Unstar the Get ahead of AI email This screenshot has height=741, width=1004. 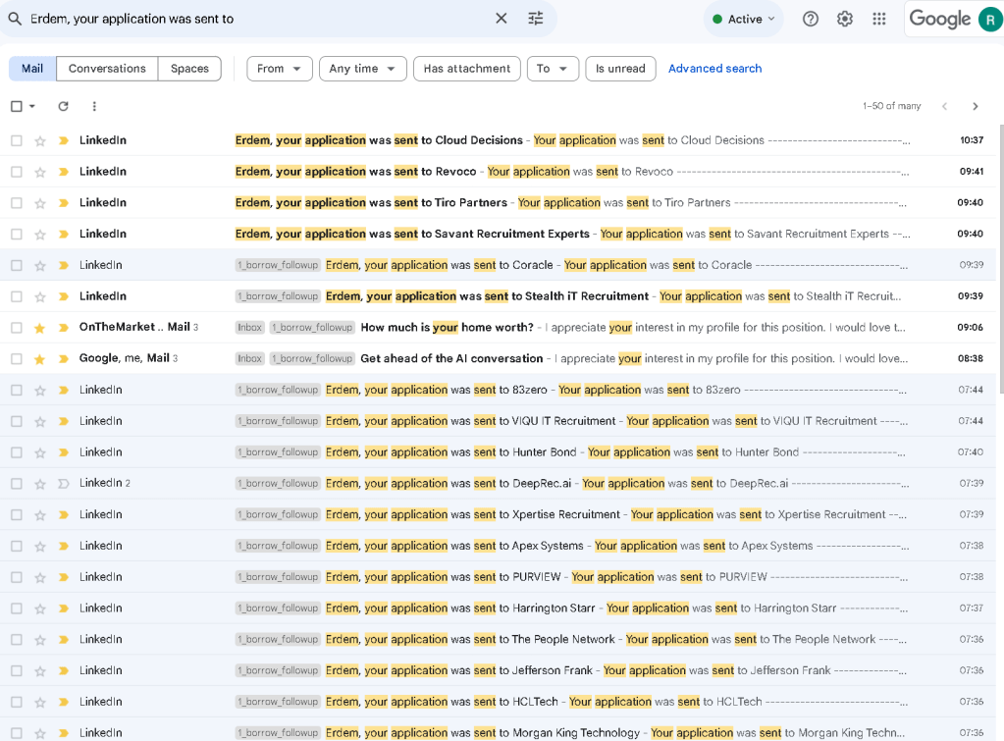coord(39,359)
